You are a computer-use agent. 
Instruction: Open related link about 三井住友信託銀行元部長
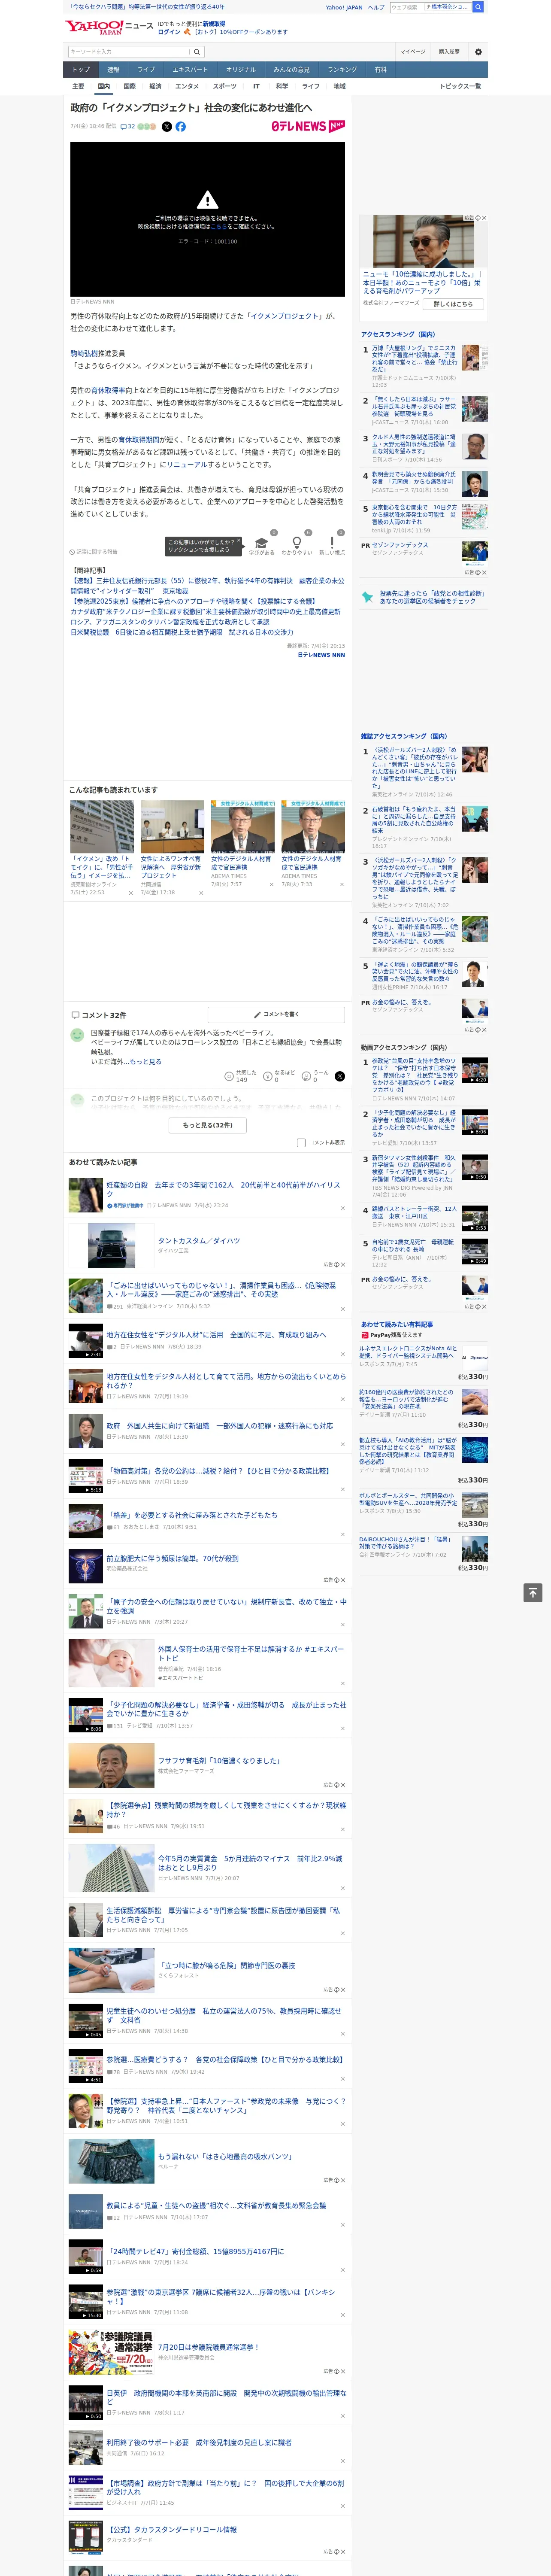pos(207,586)
